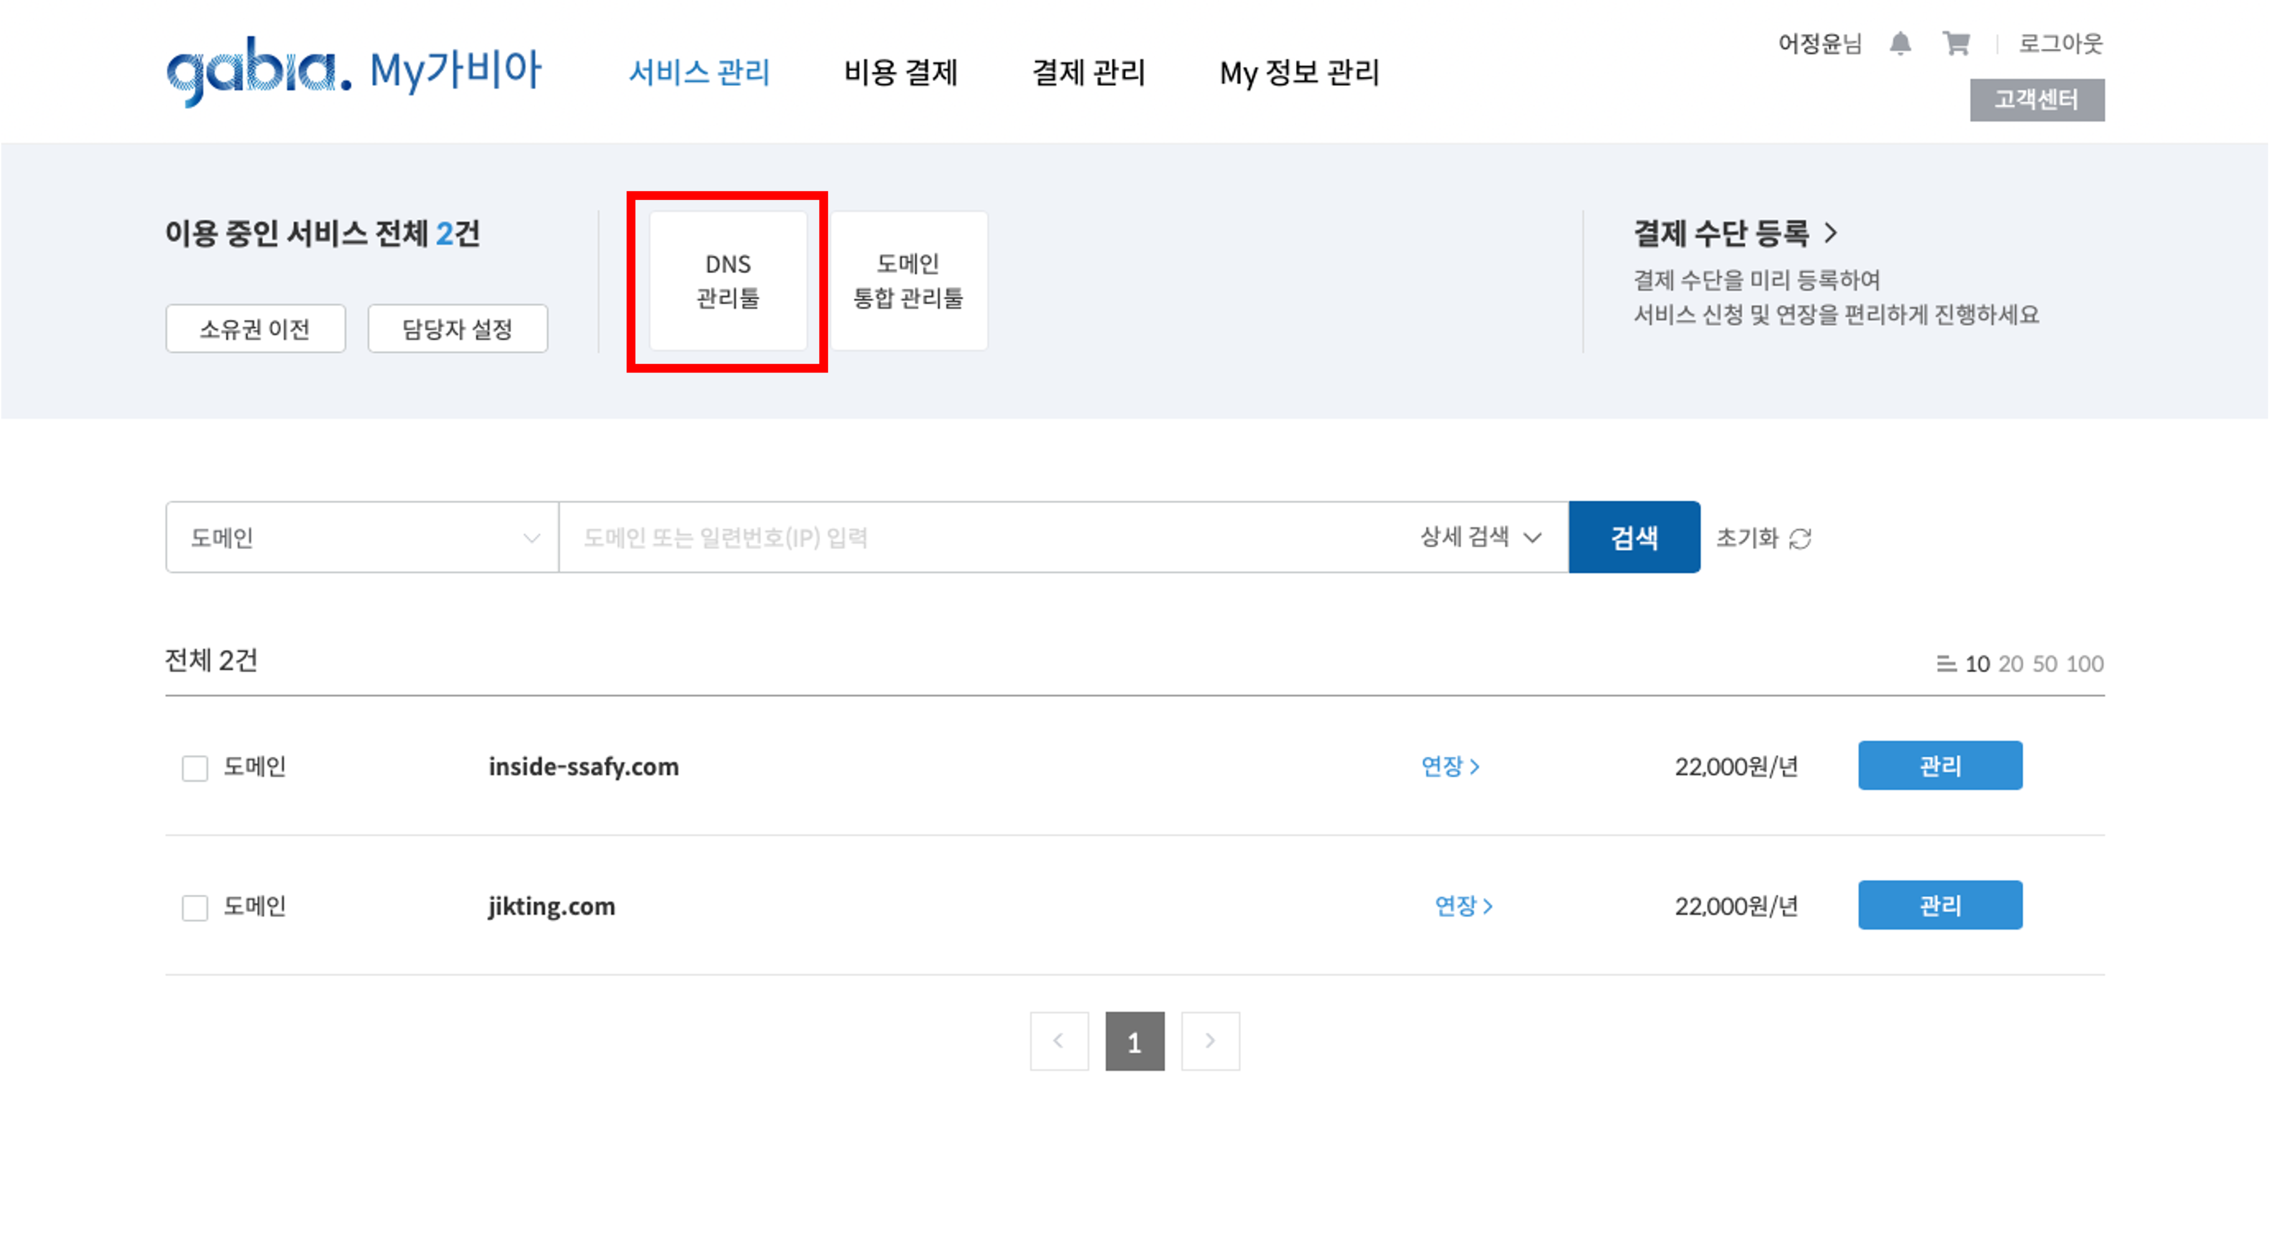Check the inside-ssafy.com domain checkbox
This screenshot has height=1239, width=2269.
[x=195, y=768]
